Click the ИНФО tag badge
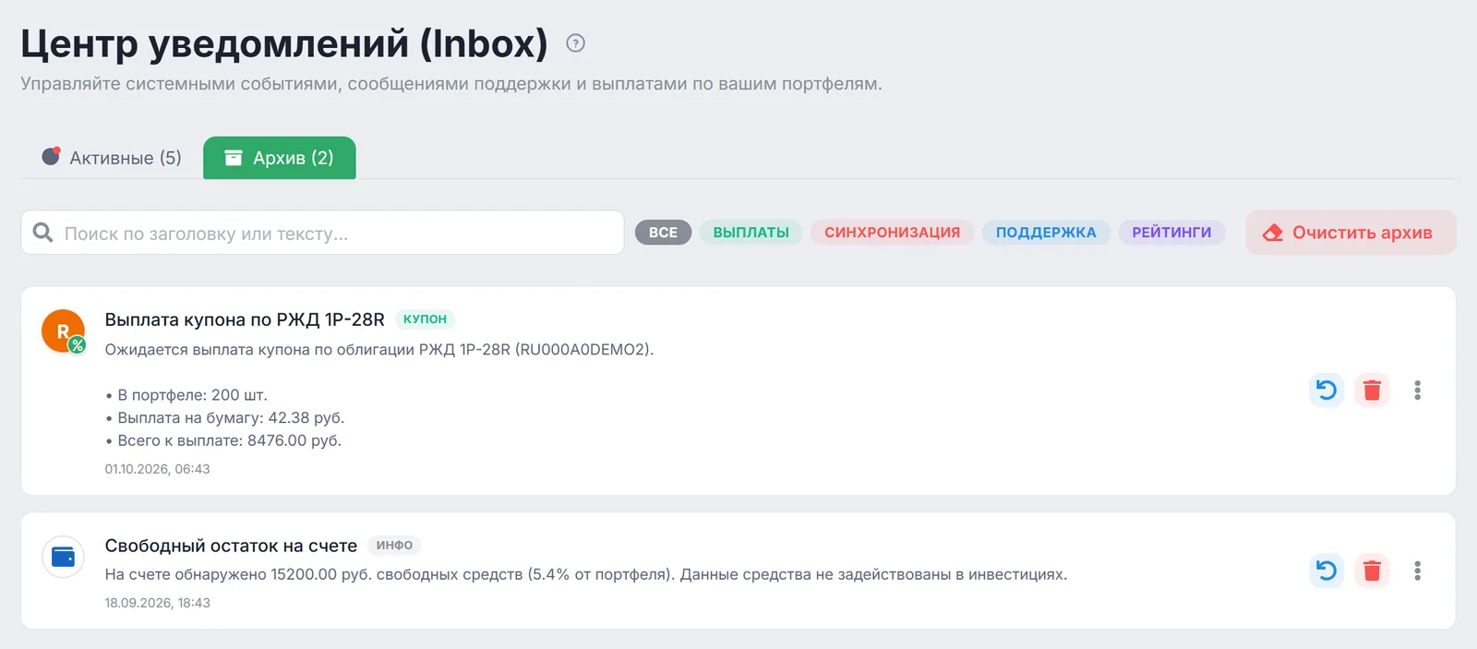Viewport: 1477px width, 649px height. point(394,546)
